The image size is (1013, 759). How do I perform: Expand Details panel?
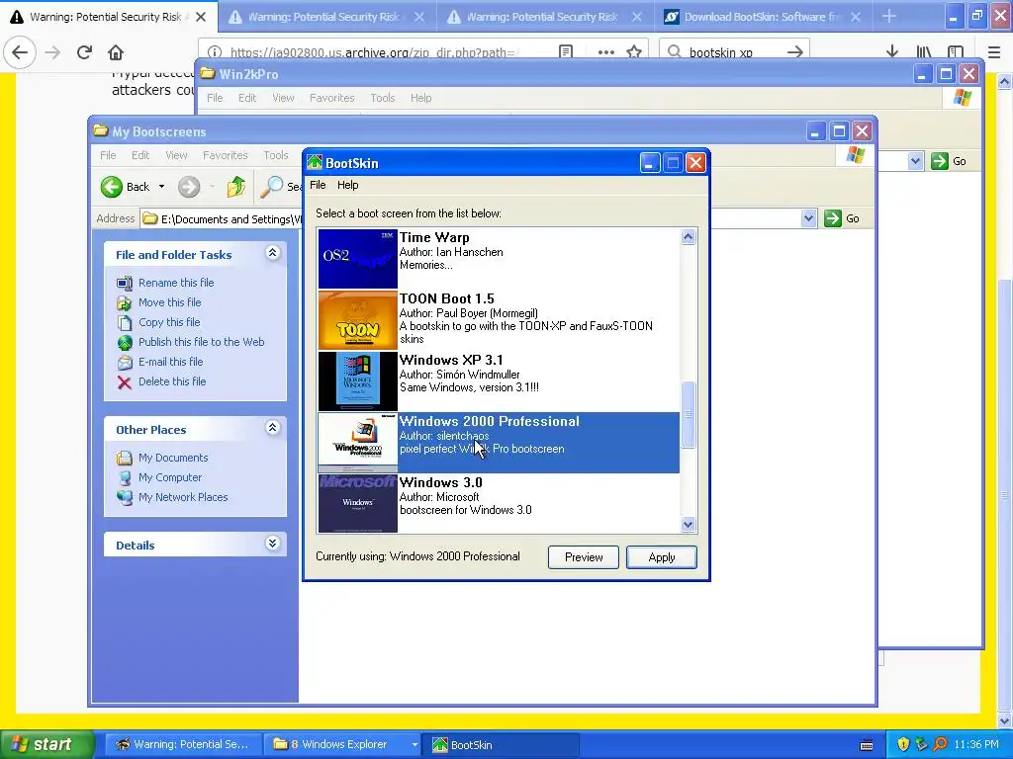point(273,544)
